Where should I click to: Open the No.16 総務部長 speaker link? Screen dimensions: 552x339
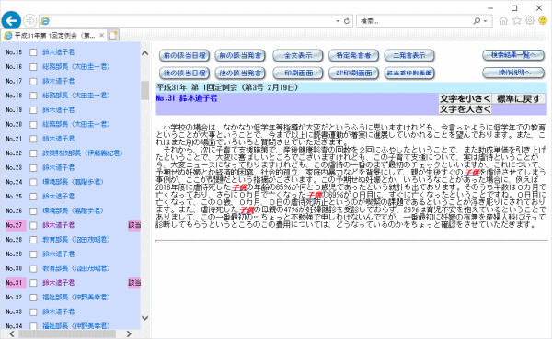coord(76,67)
